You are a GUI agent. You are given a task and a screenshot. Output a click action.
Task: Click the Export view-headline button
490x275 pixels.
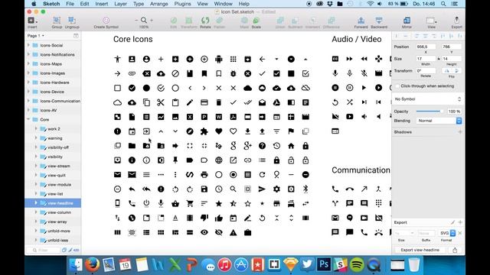[x=420, y=250]
